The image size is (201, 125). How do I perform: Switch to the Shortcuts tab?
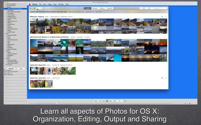pyautogui.click(x=11, y=68)
